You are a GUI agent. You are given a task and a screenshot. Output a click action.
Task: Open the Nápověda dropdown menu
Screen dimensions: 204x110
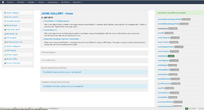[78, 2]
